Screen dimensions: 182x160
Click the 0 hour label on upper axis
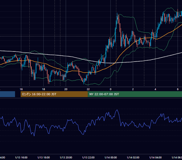(x=111, y=89)
